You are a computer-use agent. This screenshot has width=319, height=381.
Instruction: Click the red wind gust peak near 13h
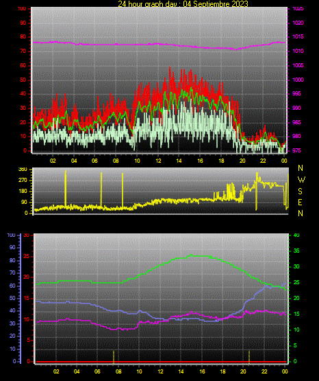170,69
